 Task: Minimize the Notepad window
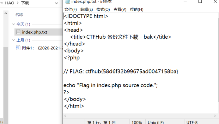(x=185, y=1)
